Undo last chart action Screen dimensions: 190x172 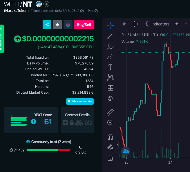(178, 24)
